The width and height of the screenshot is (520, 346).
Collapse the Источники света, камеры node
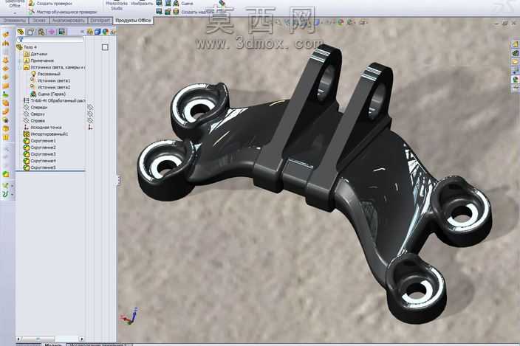pos(19,67)
